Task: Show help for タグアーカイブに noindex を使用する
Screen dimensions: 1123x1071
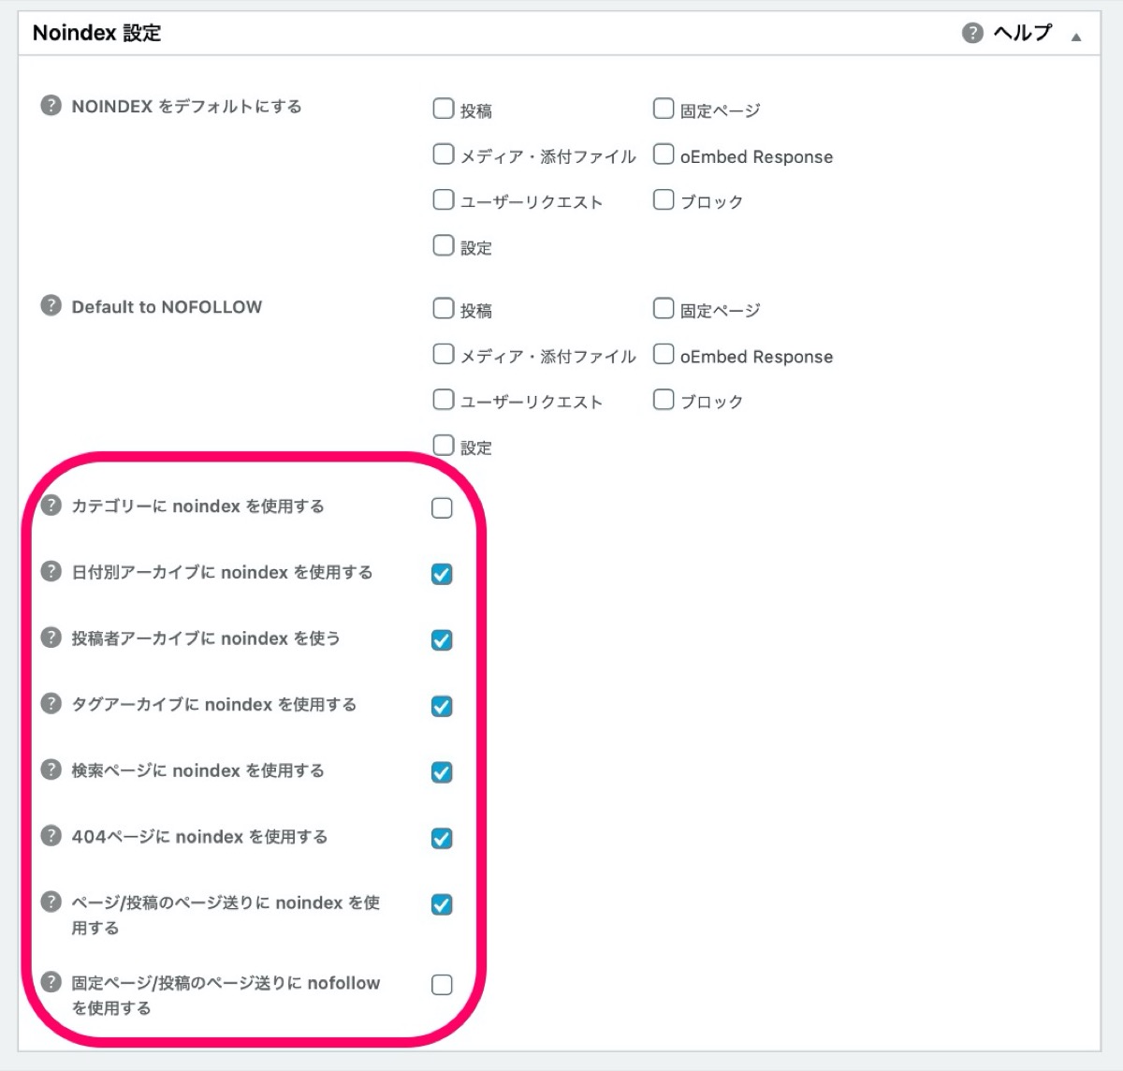Action: 51,703
